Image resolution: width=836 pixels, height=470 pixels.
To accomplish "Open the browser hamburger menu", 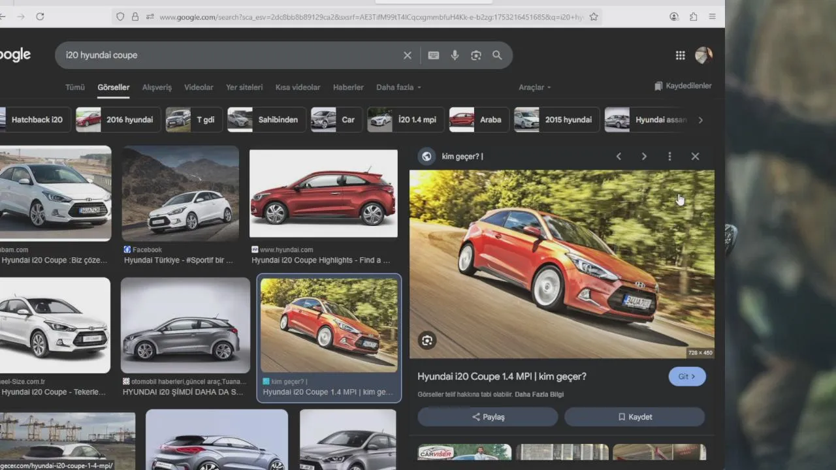I will (712, 17).
